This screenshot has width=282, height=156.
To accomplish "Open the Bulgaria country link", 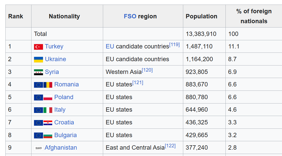I will [x=66, y=135].
